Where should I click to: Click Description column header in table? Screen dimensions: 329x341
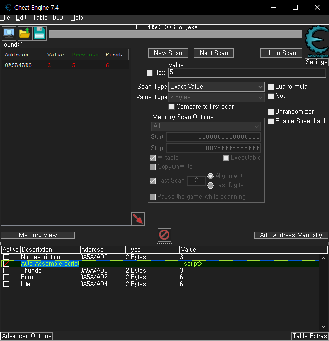[50, 250]
